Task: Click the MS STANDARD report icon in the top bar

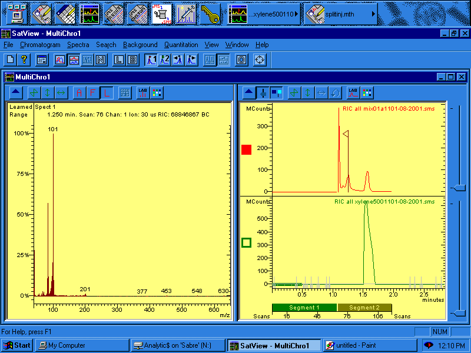Action: pyautogui.click(x=113, y=14)
